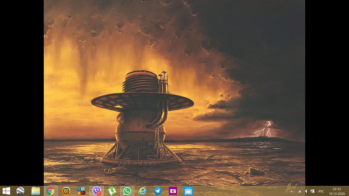Open the network signal tray icon

pos(300,191)
